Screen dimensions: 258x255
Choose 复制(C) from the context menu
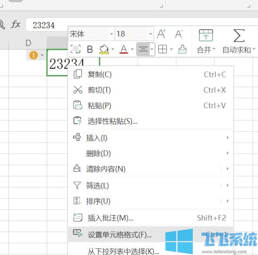pos(150,75)
